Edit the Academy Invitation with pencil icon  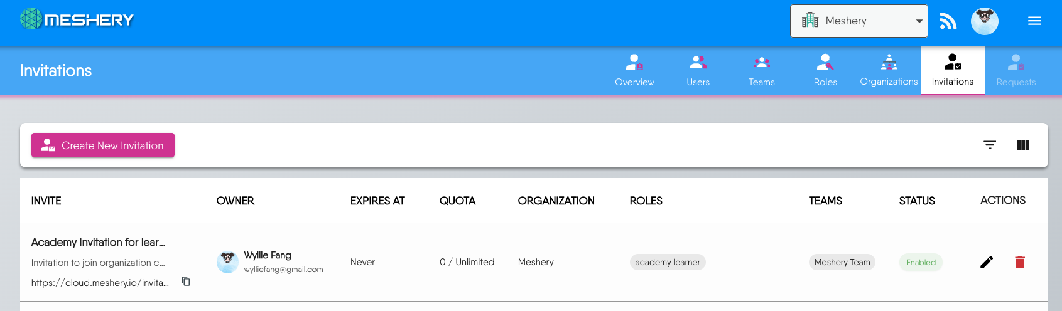(987, 262)
